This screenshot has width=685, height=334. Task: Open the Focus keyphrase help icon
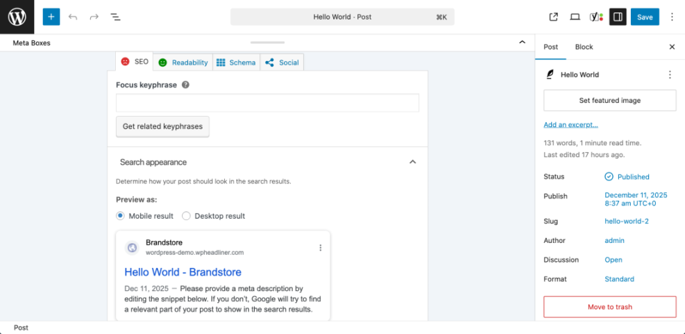[x=185, y=85]
